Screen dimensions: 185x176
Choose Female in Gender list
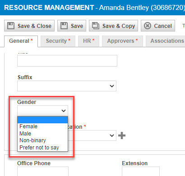(x=42, y=126)
